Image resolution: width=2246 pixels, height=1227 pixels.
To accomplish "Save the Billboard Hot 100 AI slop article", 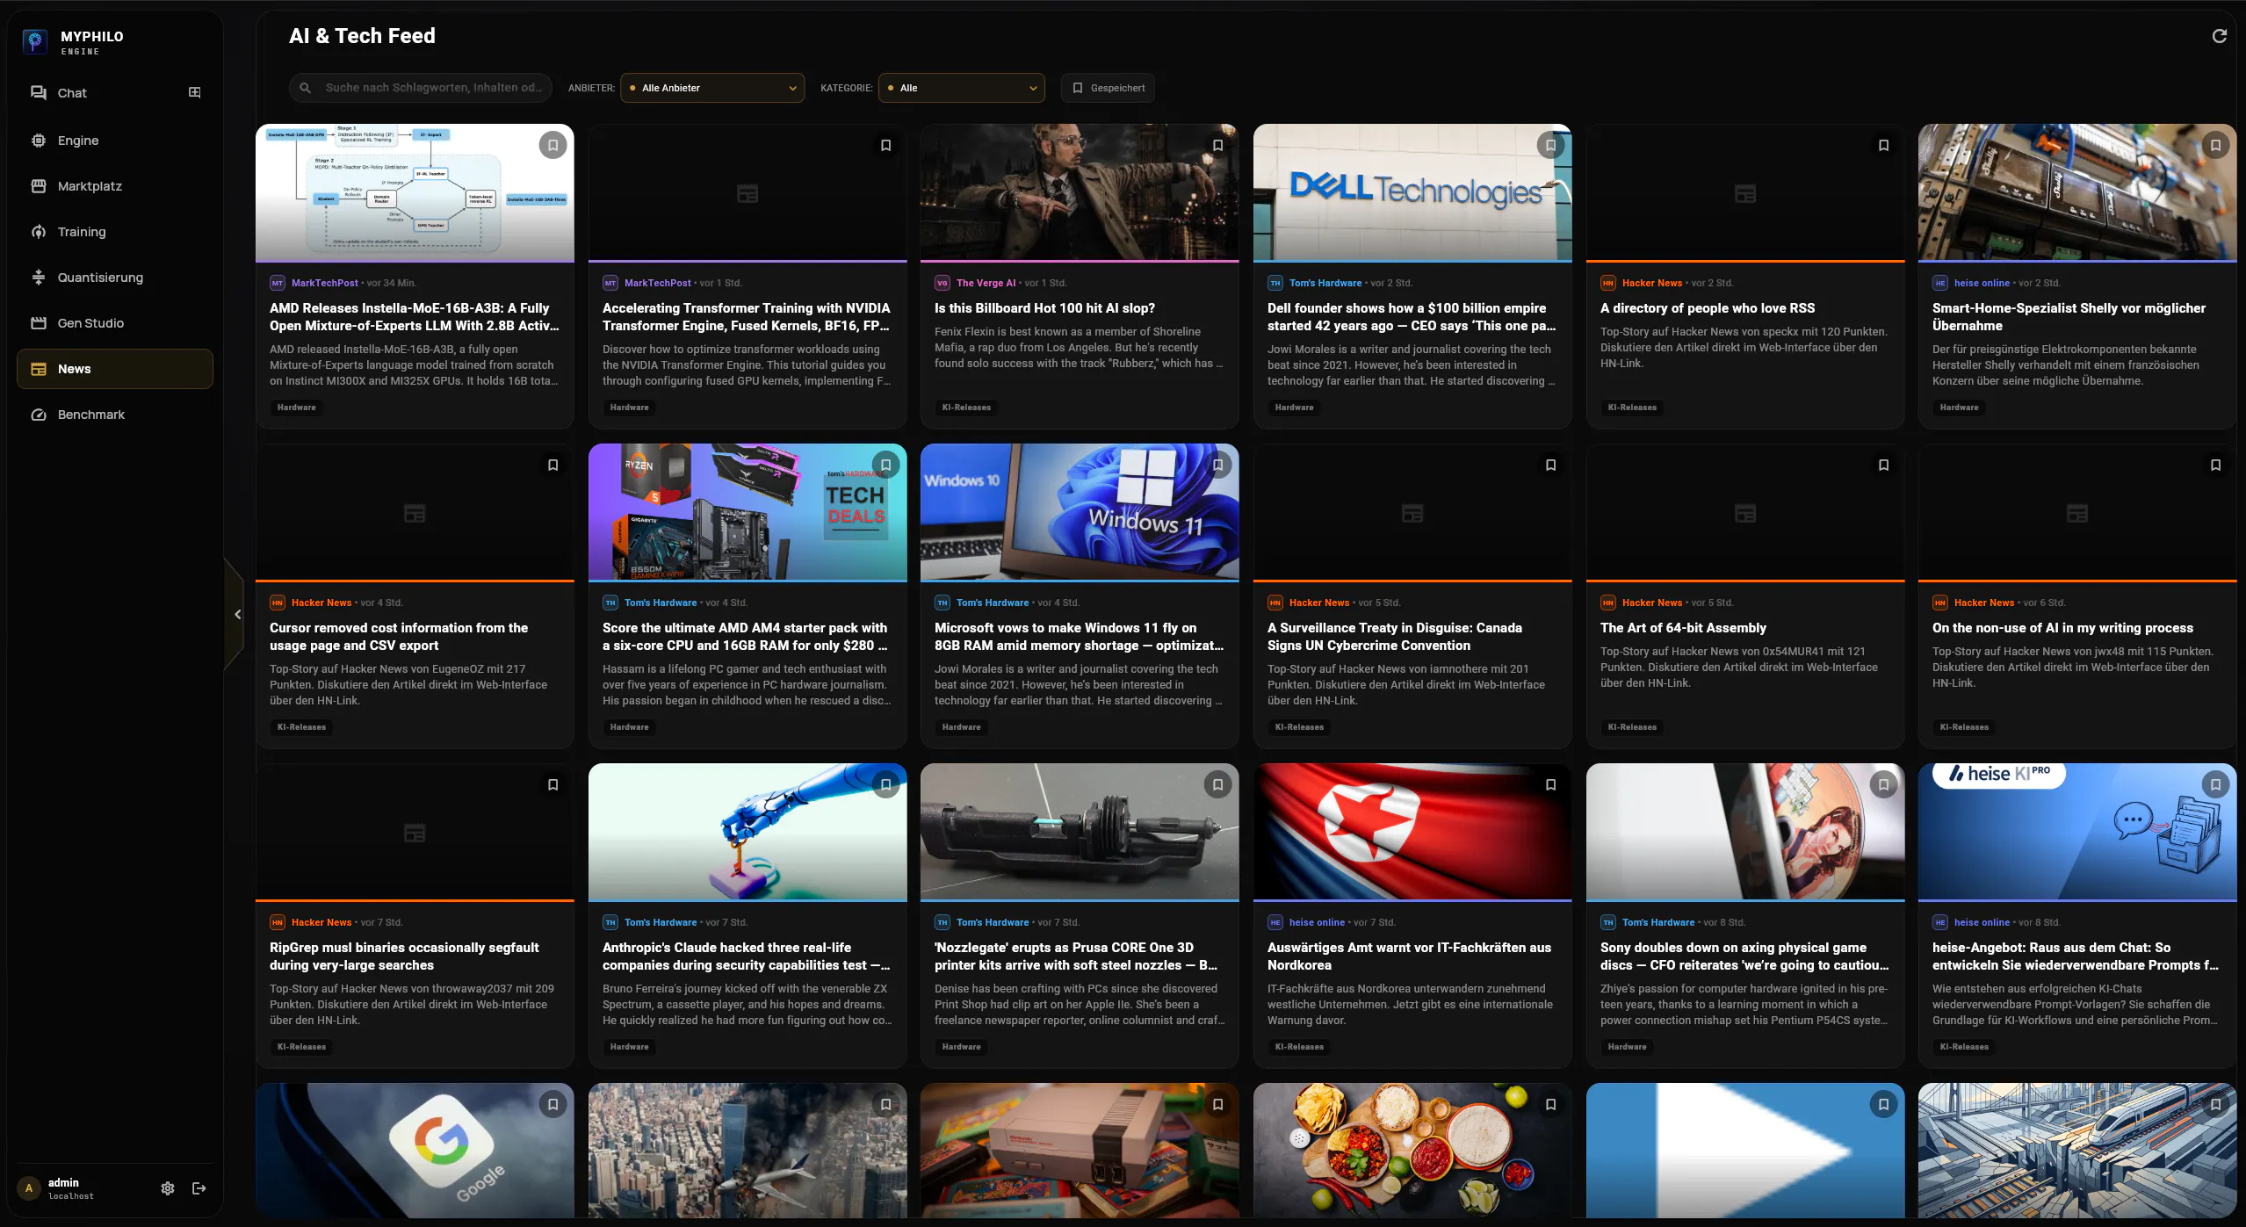I will click(x=1218, y=145).
